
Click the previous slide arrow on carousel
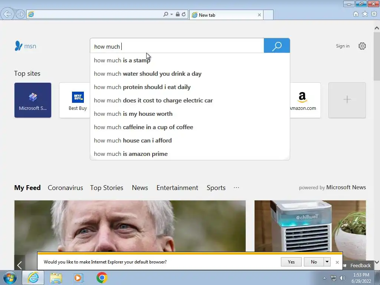pos(20,265)
